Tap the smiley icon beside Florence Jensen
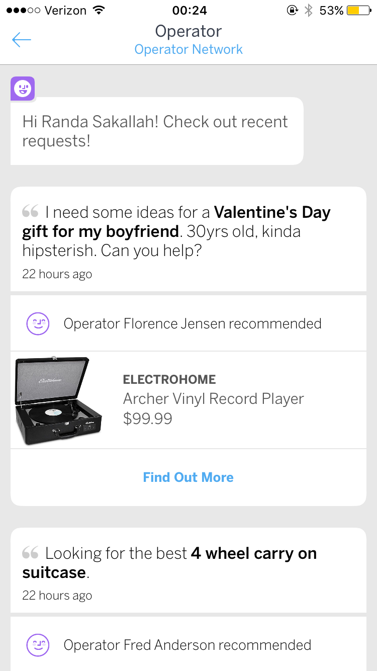This screenshot has height=671, width=377. (x=38, y=323)
